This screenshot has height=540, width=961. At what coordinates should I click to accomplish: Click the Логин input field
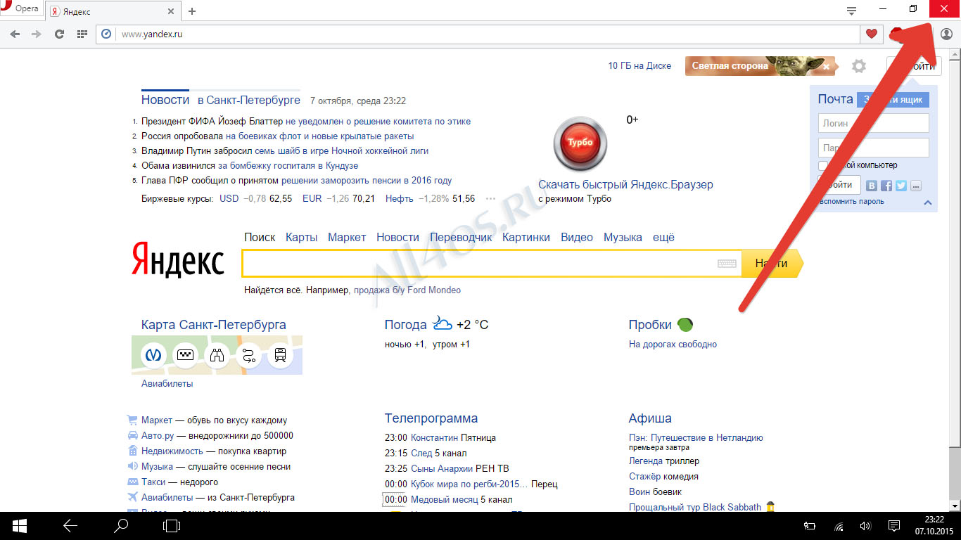[873, 123]
